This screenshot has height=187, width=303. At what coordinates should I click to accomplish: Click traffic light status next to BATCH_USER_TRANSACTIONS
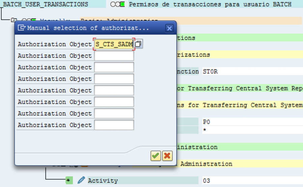point(117,4)
